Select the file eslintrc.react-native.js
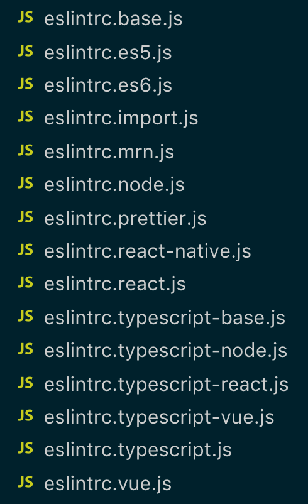This screenshot has width=308, height=504. pos(148,251)
